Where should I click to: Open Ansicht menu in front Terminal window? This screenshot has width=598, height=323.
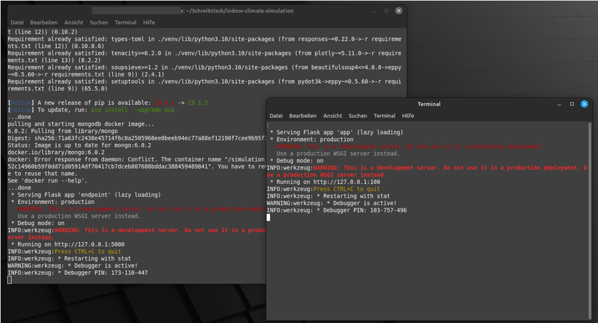(x=332, y=116)
